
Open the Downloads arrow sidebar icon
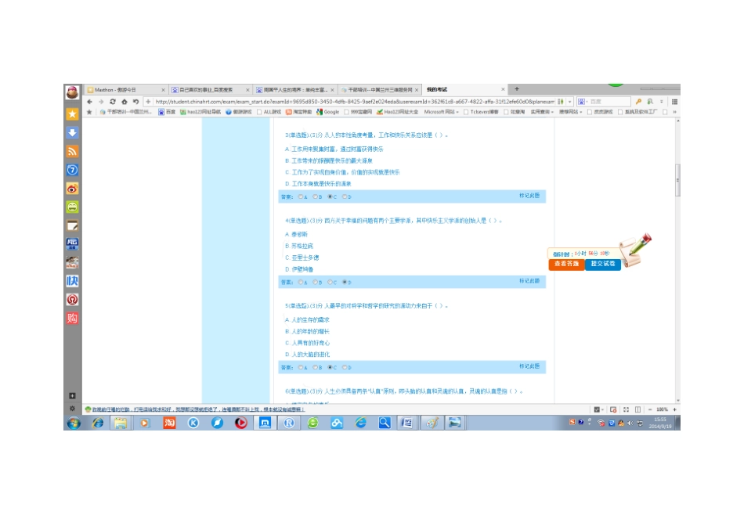72,133
